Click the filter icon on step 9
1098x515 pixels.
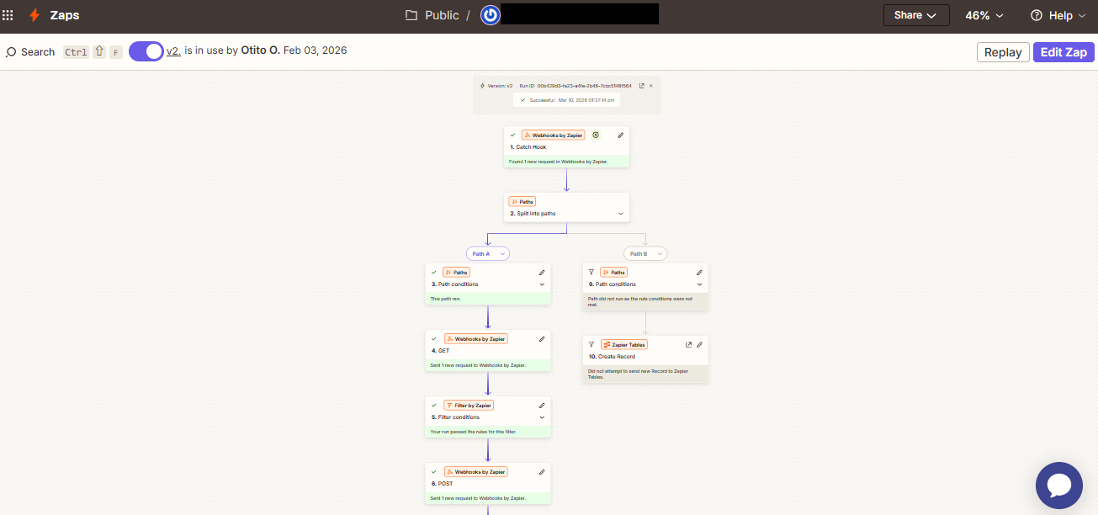591,273
